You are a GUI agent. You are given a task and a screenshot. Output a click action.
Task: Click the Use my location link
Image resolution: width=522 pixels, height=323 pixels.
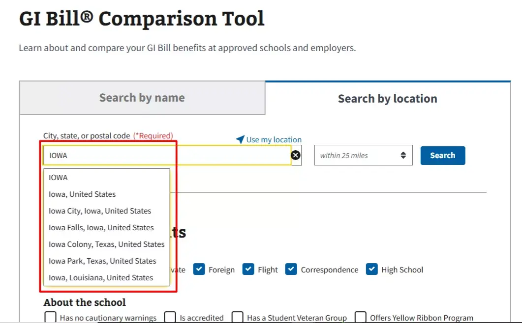click(x=273, y=139)
